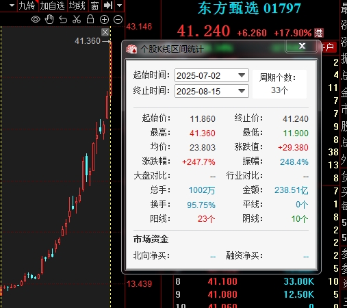Click the 总手 value 1002万
Screen dimensions: 347x308
pyautogui.click(x=202, y=190)
